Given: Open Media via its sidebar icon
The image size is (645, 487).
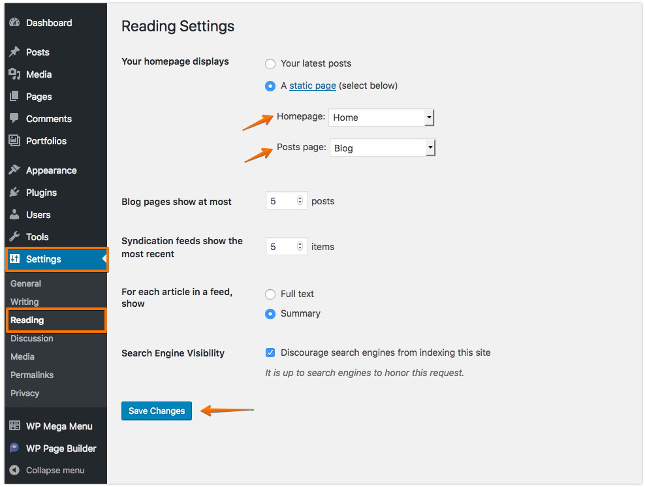Looking at the screenshot, I should tap(14, 74).
